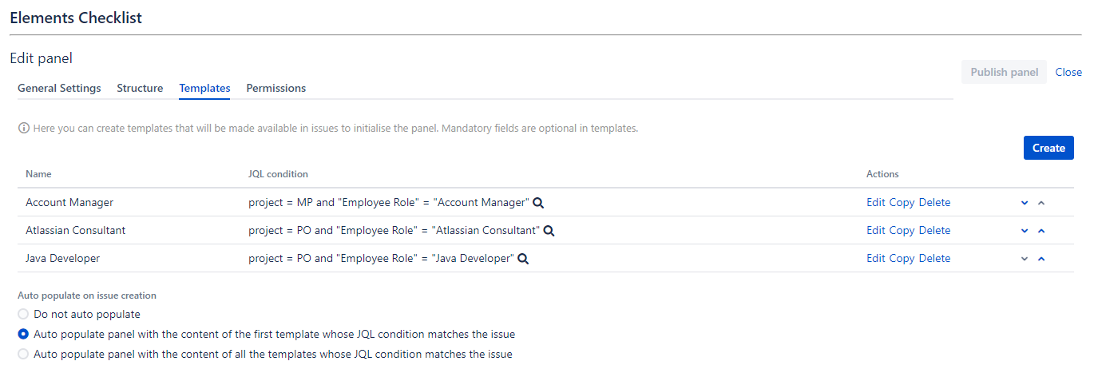
Task: Click the search icon next to Account Manager JQL
Action: pos(539,203)
